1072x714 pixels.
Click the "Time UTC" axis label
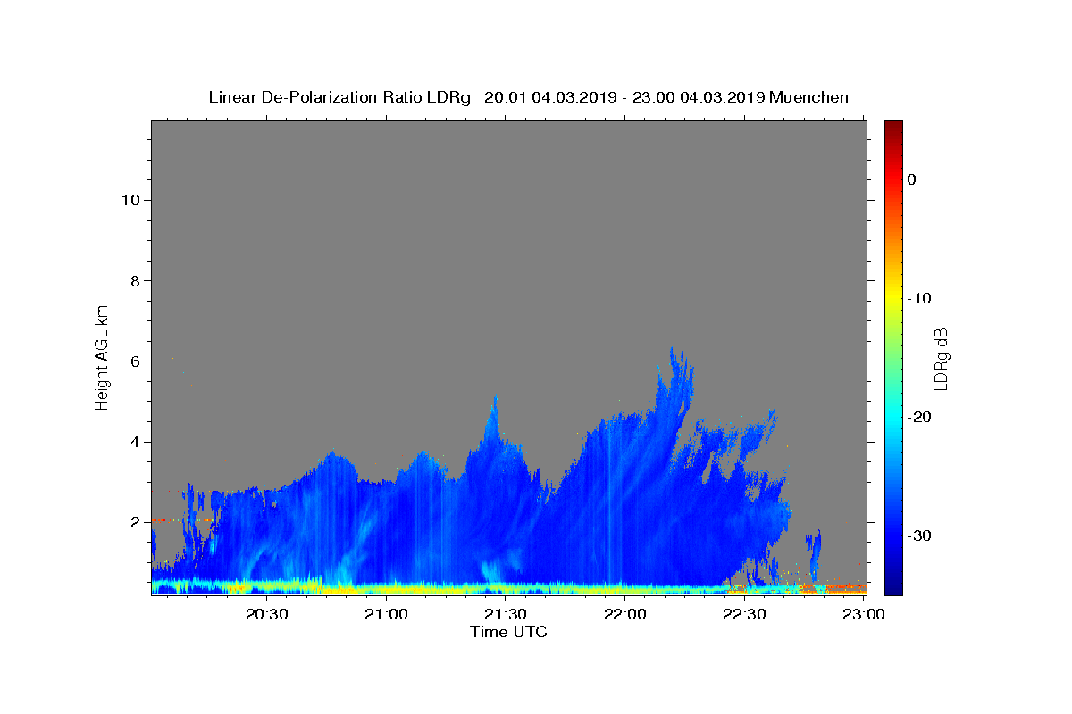508,632
